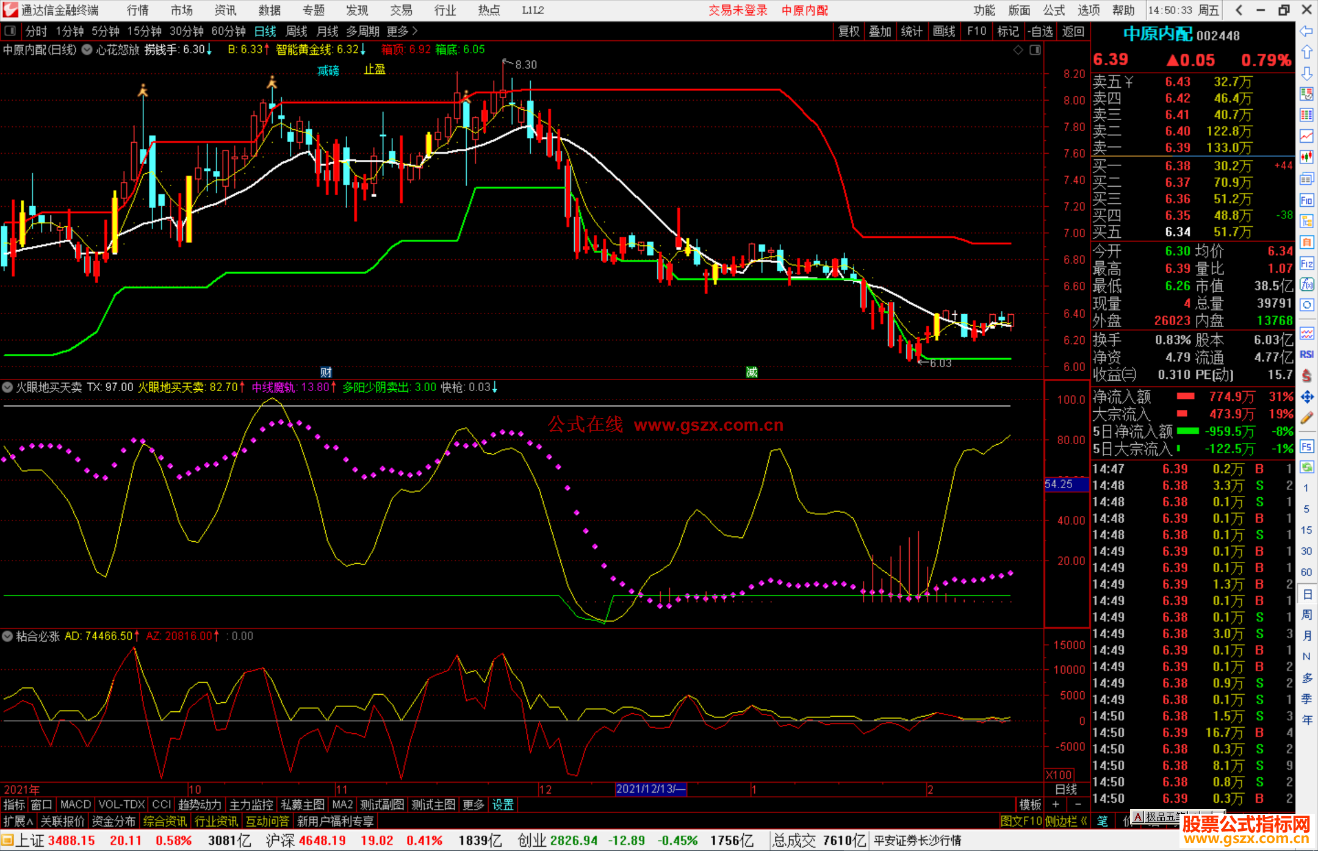Expand the 卖五 order book arrow
The image size is (1318, 851).
(1128, 82)
